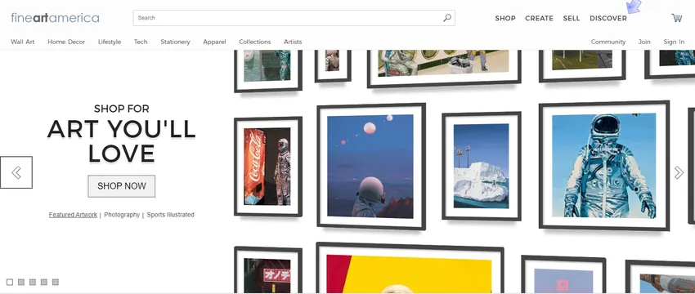Screen dimensions: 695x294
Task: Go to previous slide with left arrow
Action: (x=16, y=172)
